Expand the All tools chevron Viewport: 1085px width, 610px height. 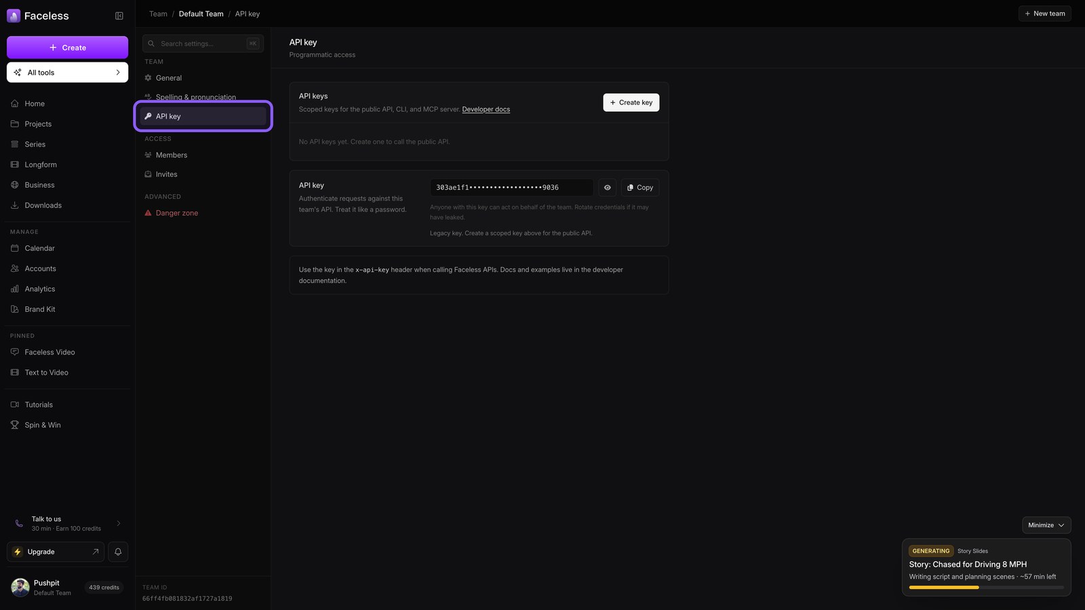pos(118,73)
